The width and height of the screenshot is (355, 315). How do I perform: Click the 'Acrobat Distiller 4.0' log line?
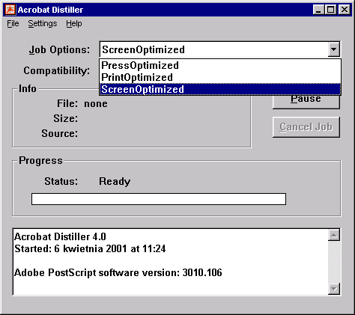[x=60, y=236]
